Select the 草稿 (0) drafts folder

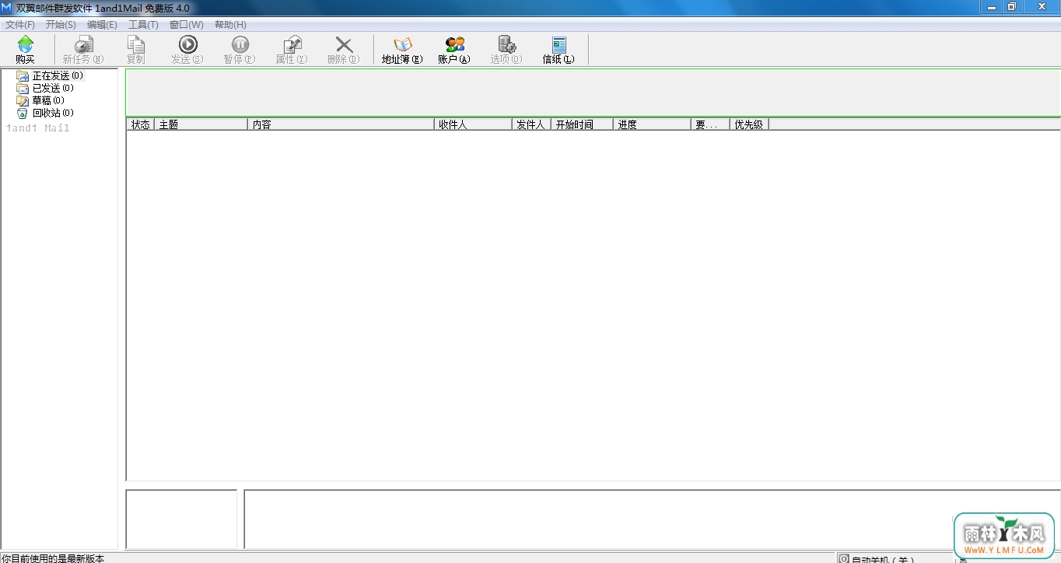40,100
